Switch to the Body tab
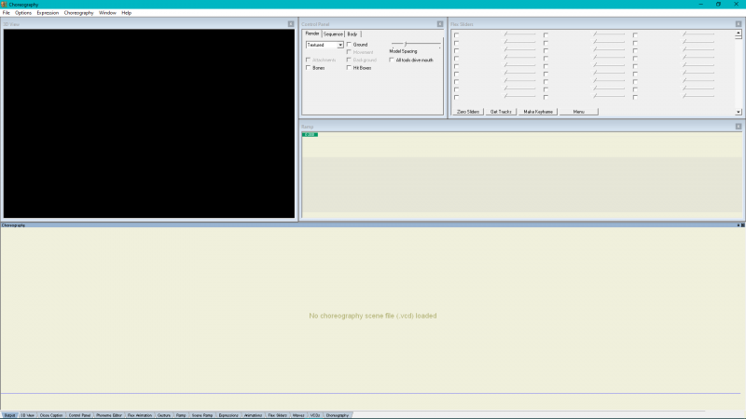 tap(352, 34)
